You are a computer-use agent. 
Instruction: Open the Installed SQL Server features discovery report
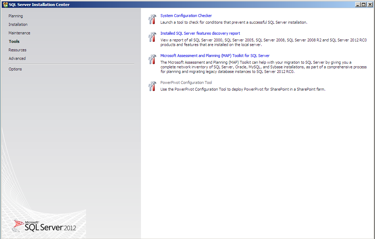(x=200, y=33)
